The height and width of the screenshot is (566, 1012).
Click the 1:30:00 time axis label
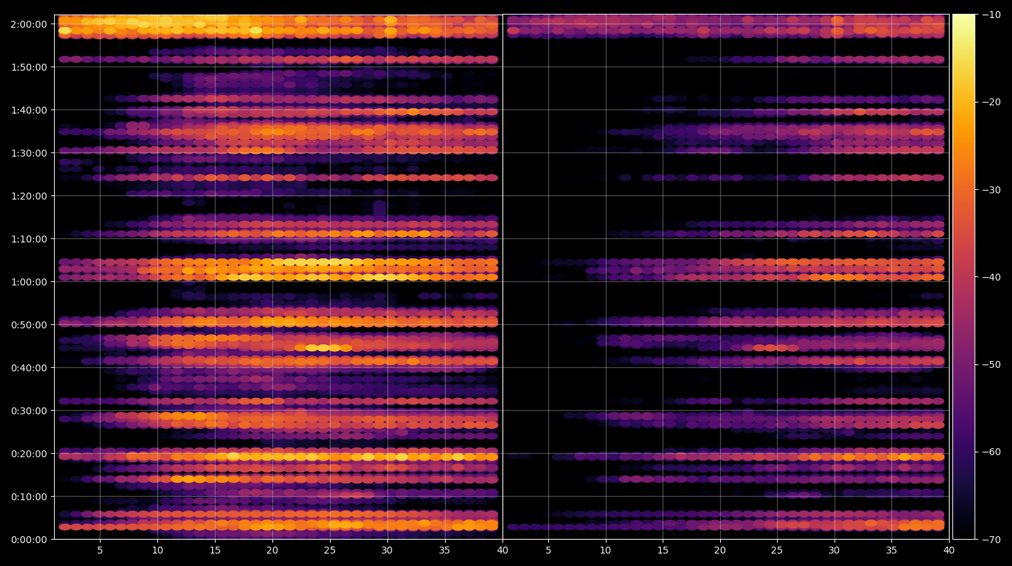[28, 153]
